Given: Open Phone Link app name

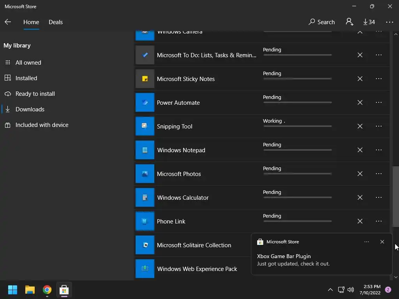Looking at the screenshot, I should tap(171, 222).
